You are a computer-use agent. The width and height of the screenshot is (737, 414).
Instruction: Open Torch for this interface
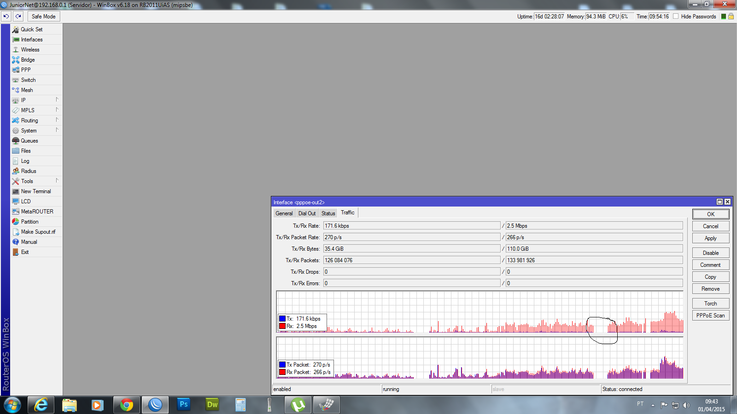coord(711,304)
